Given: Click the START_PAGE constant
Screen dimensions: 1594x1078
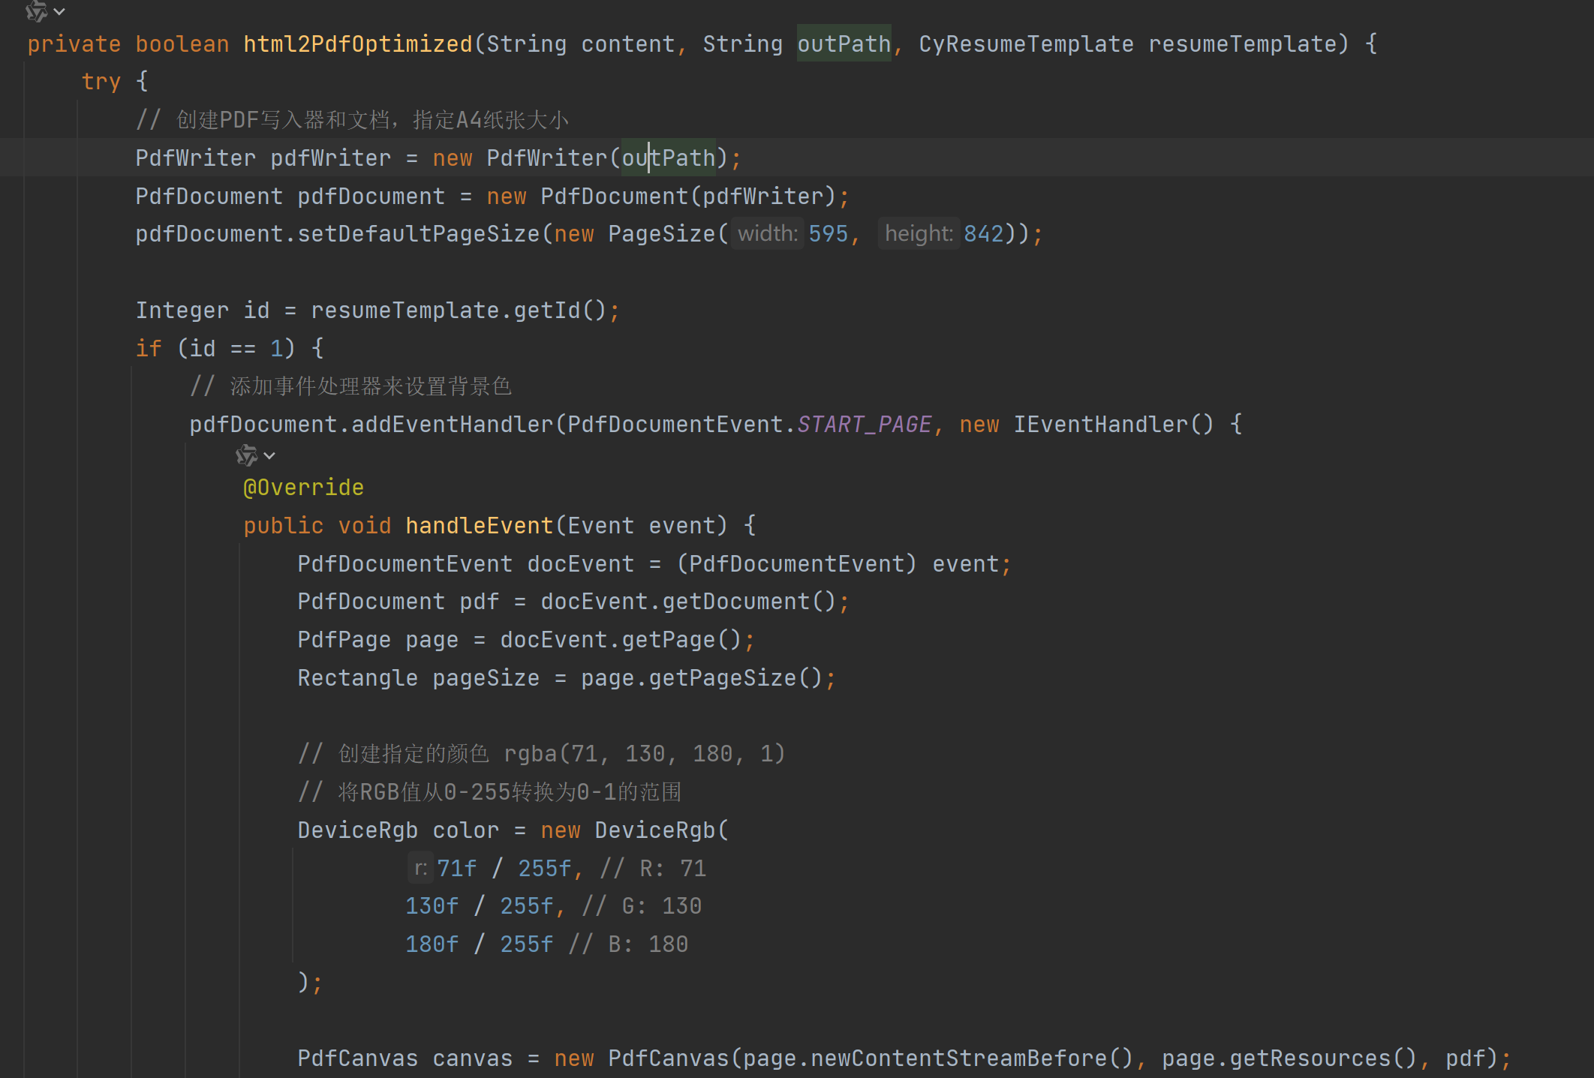Looking at the screenshot, I should [x=863, y=425].
